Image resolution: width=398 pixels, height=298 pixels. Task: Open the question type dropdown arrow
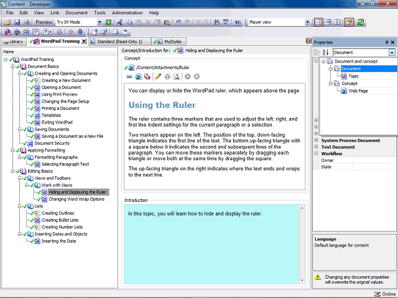50,32
